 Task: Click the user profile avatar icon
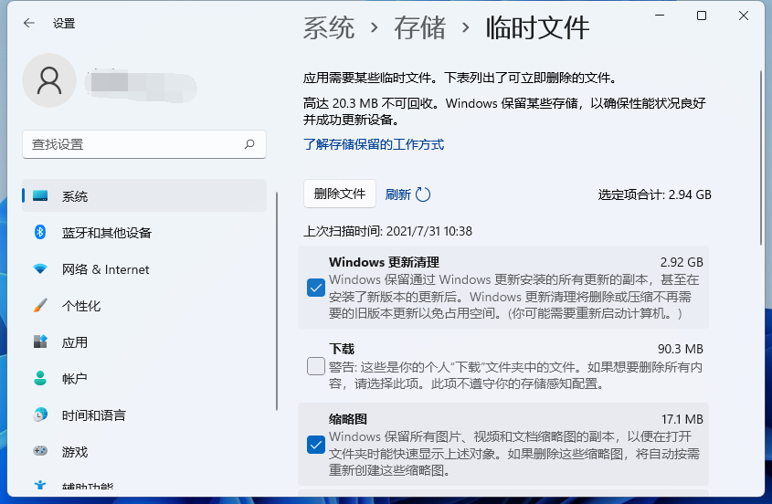pyautogui.click(x=49, y=81)
